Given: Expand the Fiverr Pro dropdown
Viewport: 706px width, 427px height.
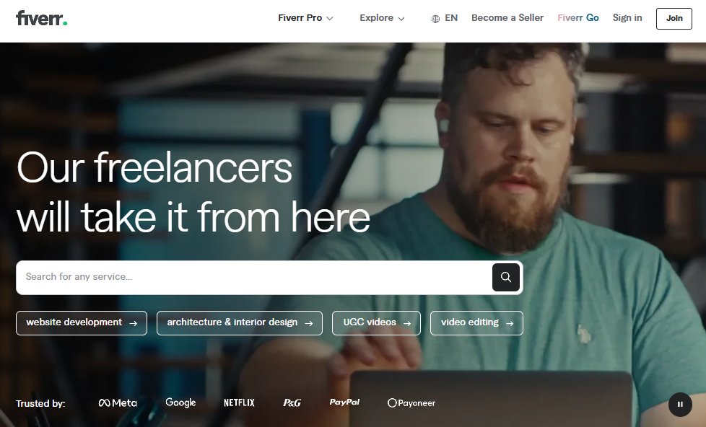Looking at the screenshot, I should click(x=305, y=18).
